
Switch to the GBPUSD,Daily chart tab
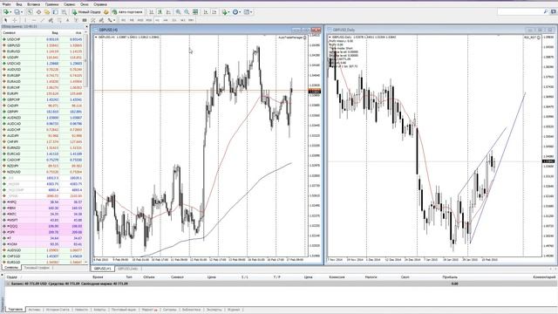coord(127,269)
